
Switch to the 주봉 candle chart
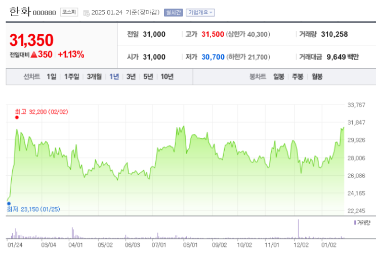(x=298, y=77)
